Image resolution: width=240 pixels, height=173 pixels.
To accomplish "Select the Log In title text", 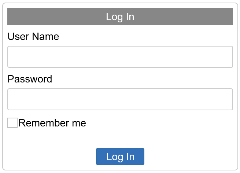I will click(120, 16).
